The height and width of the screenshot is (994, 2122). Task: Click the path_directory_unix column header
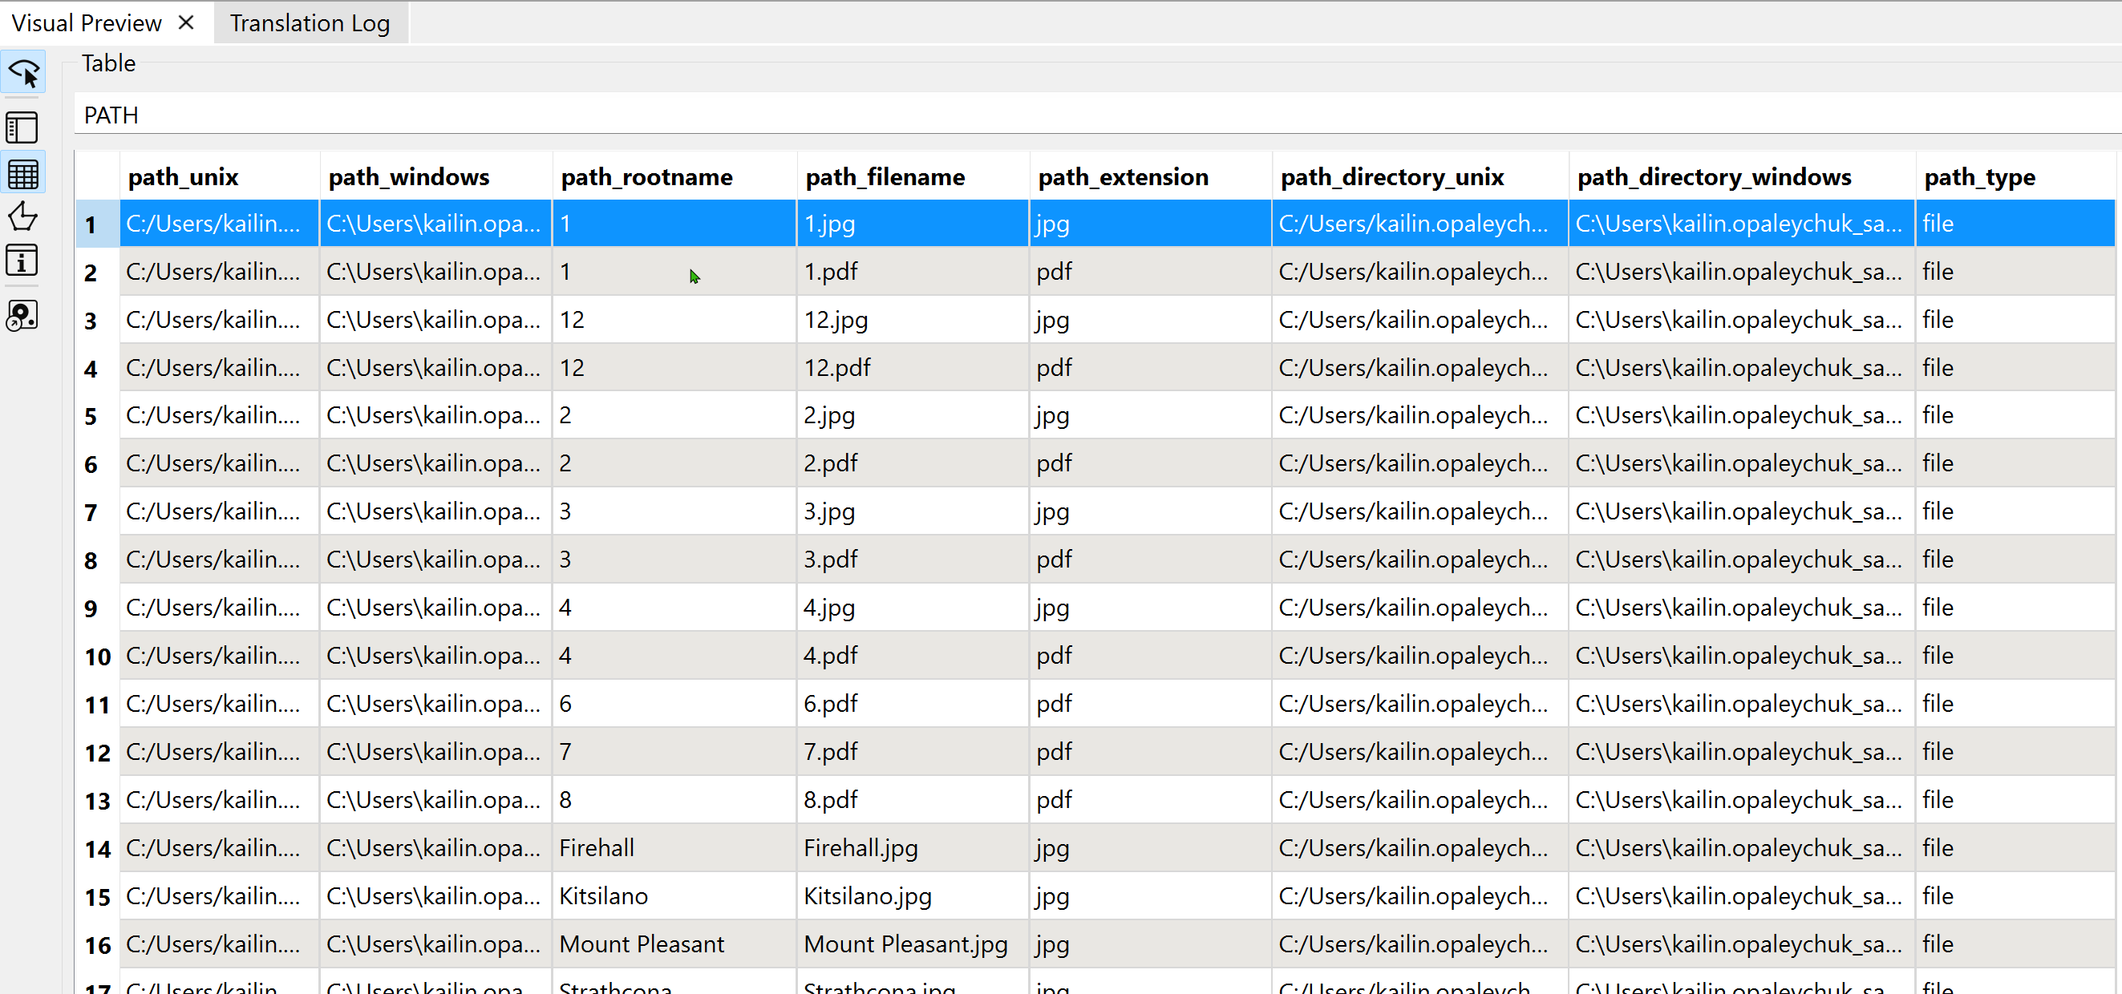click(1420, 176)
